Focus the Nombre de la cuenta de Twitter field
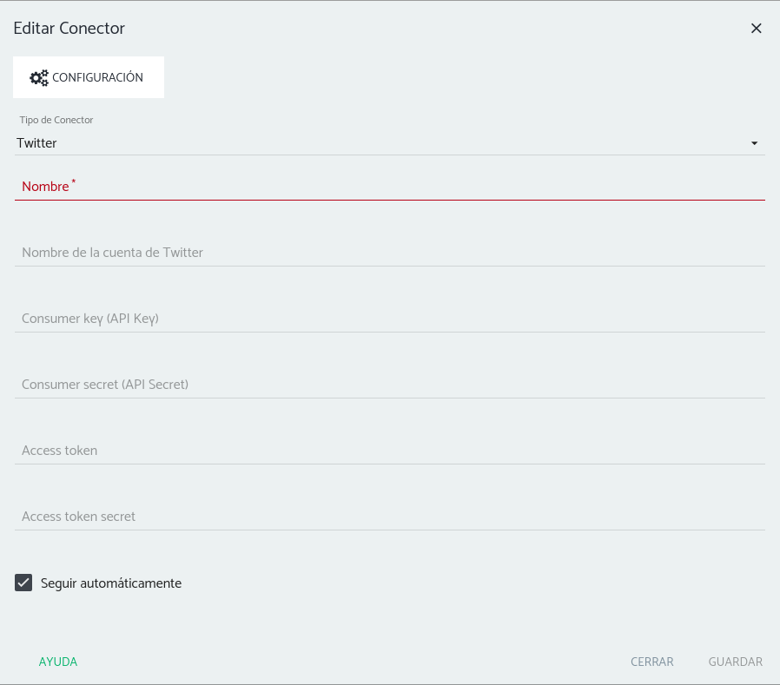 click(x=389, y=253)
